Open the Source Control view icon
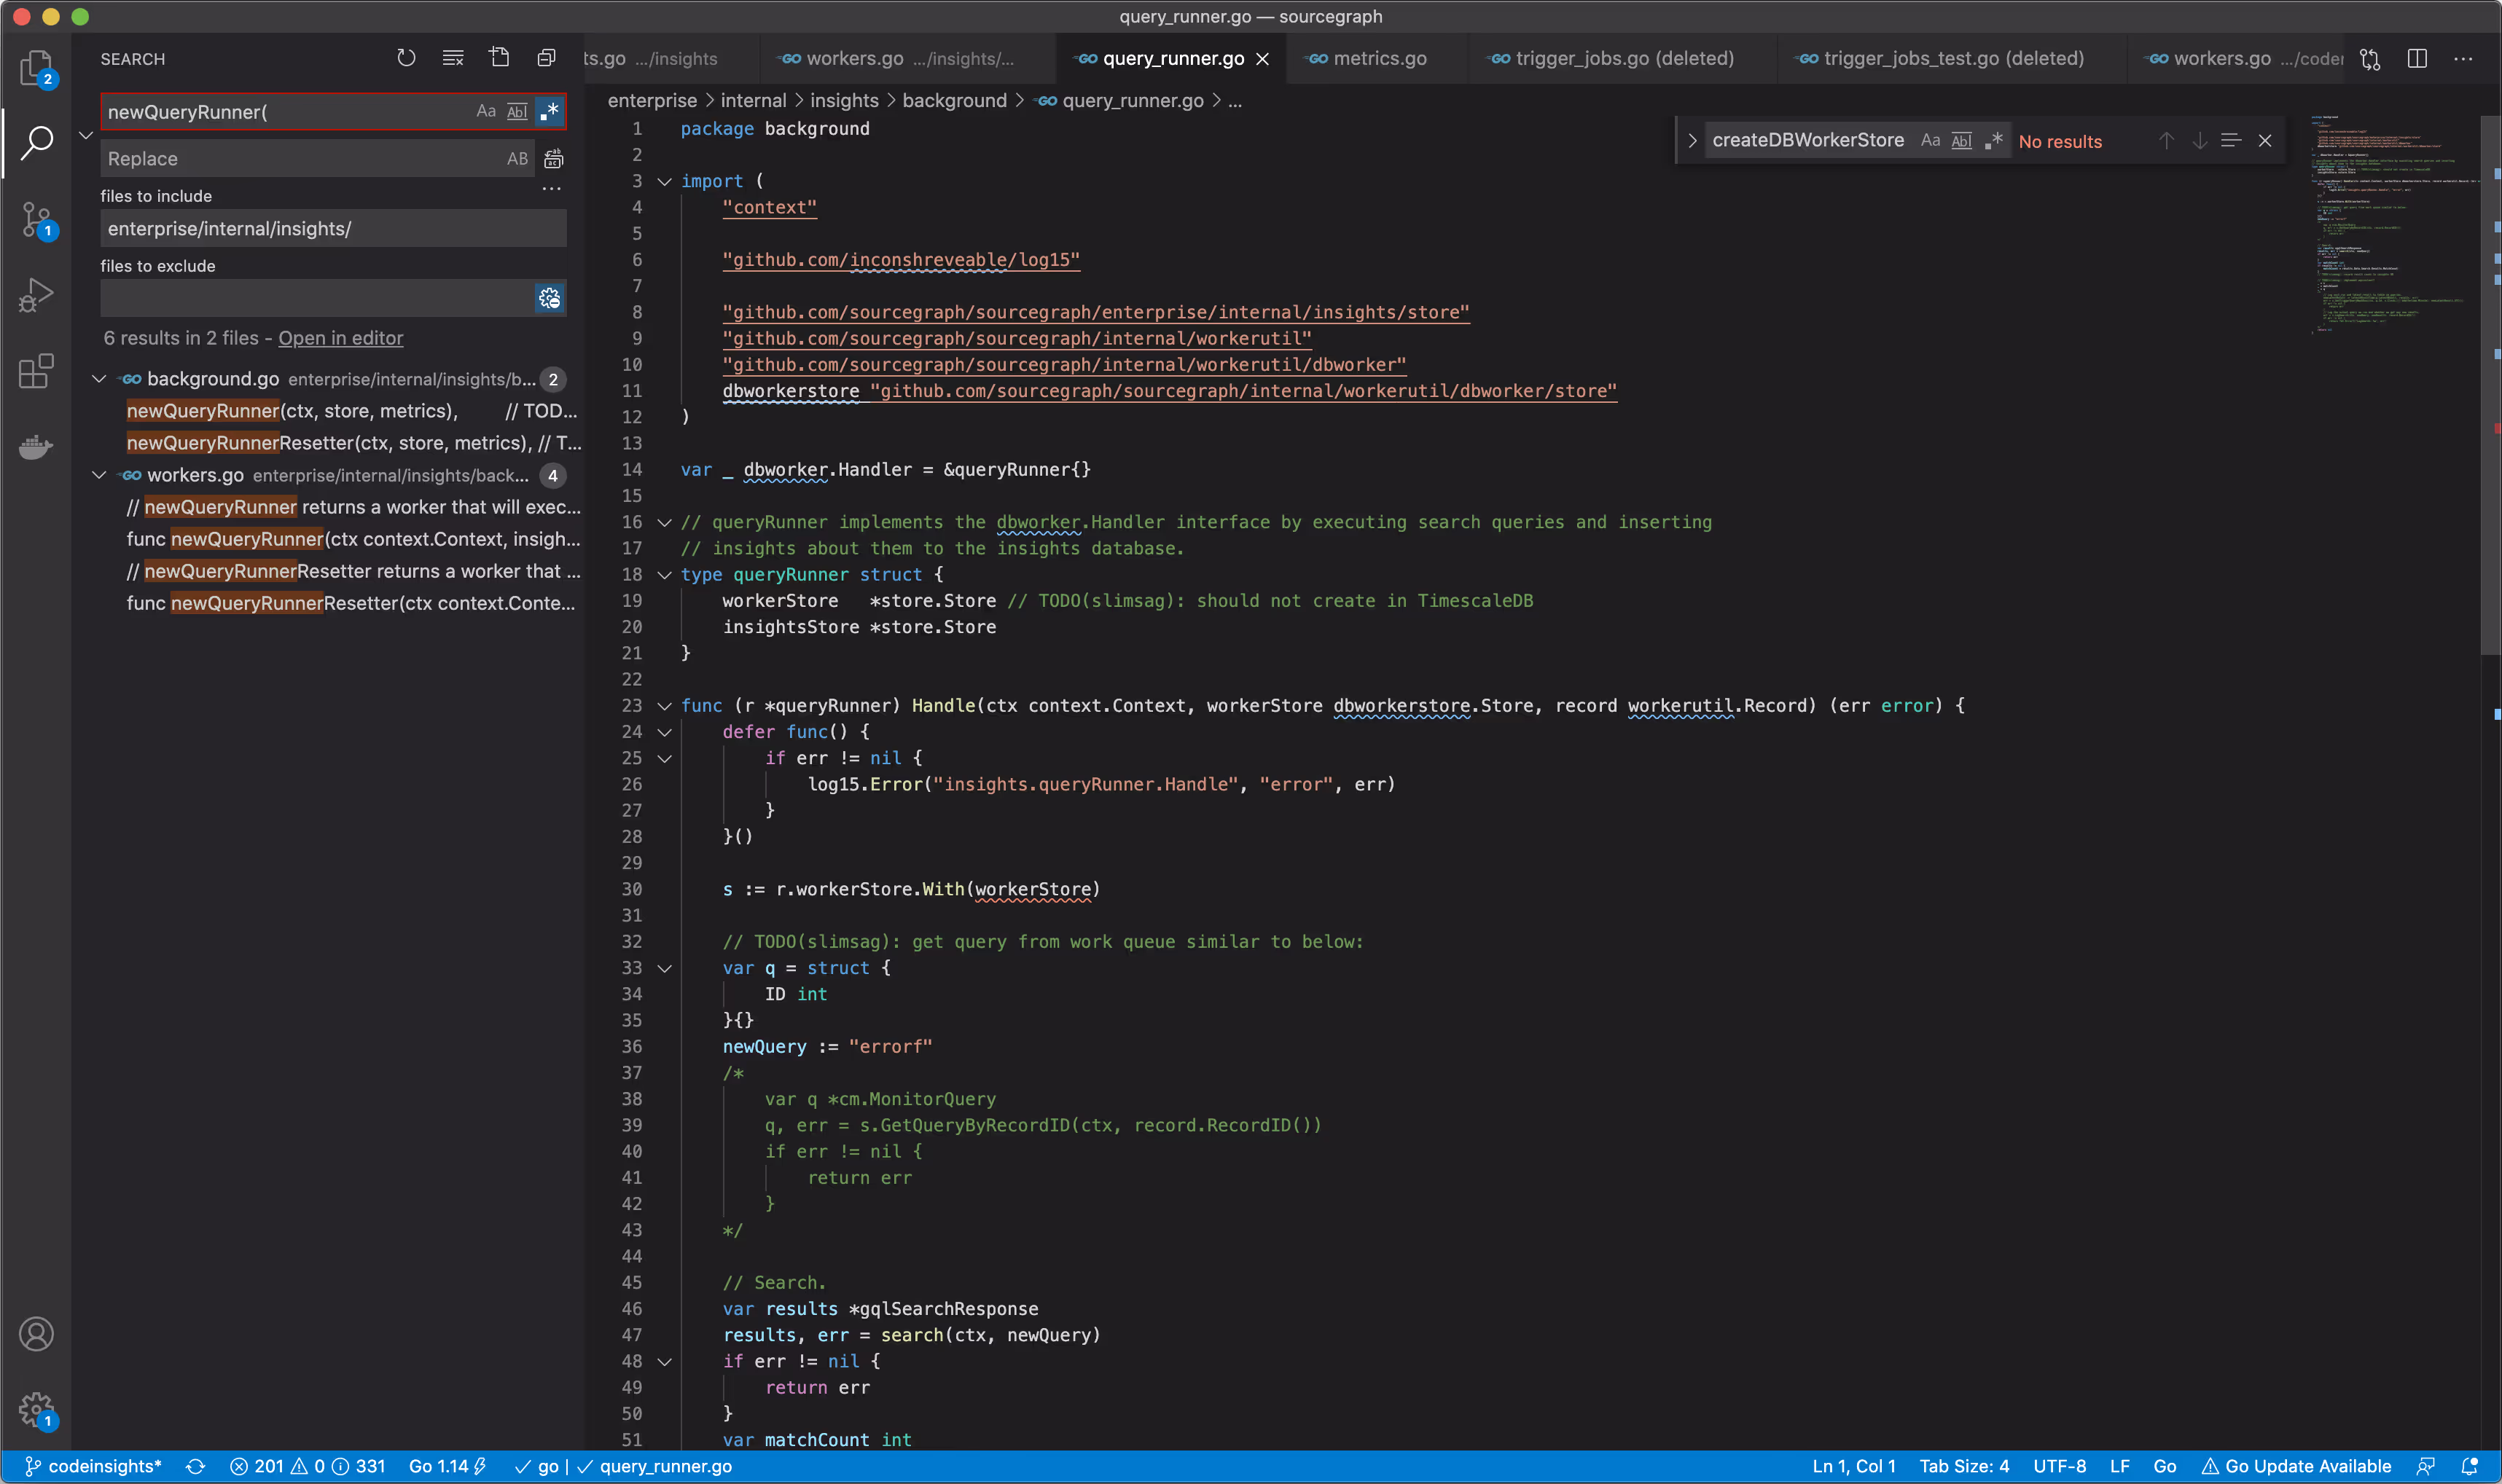The height and width of the screenshot is (1484, 2502). [36, 220]
